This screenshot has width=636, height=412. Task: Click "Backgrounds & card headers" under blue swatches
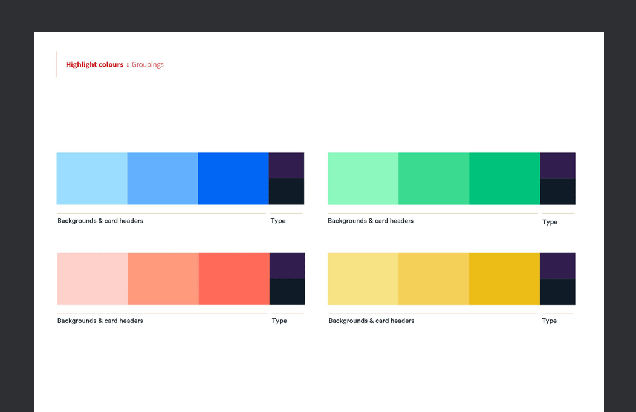click(100, 221)
